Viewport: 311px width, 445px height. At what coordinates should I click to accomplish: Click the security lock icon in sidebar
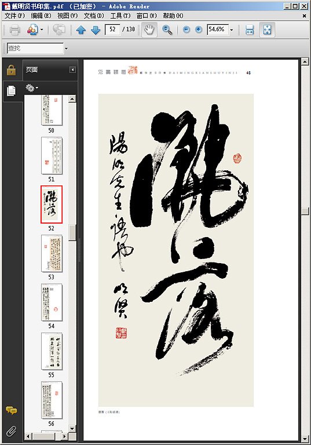coord(11,70)
